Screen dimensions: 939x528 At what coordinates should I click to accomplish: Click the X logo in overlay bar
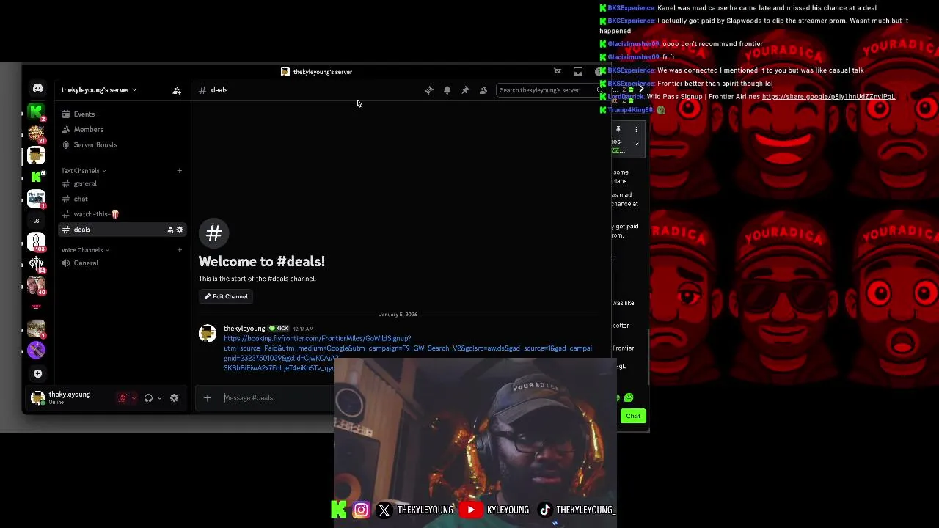click(x=384, y=510)
